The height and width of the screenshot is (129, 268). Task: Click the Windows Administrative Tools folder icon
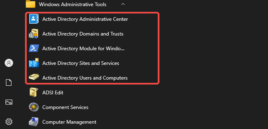[31, 4]
